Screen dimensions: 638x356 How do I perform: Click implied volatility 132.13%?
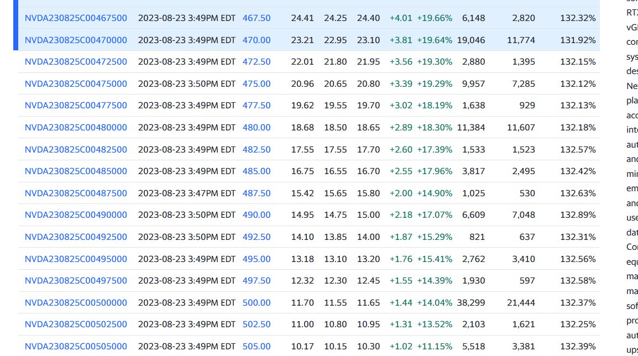[578, 106]
